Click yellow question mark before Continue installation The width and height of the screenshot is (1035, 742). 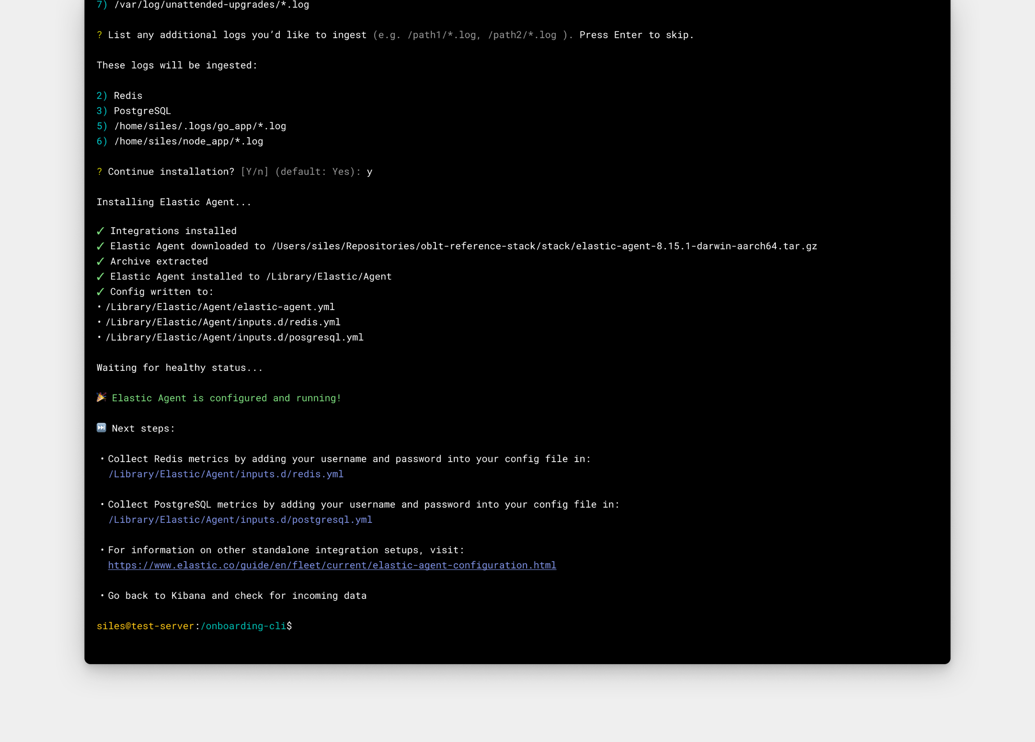click(99, 172)
